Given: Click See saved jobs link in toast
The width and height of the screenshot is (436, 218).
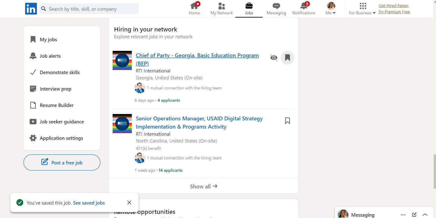Looking at the screenshot, I should coord(89,203).
